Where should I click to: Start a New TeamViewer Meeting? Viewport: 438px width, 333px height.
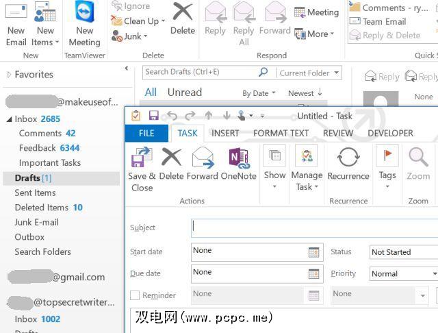click(x=85, y=25)
